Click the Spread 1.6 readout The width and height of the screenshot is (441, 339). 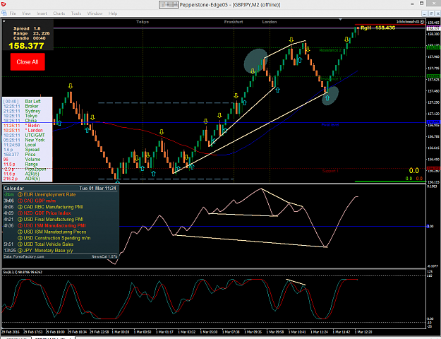point(27,28)
